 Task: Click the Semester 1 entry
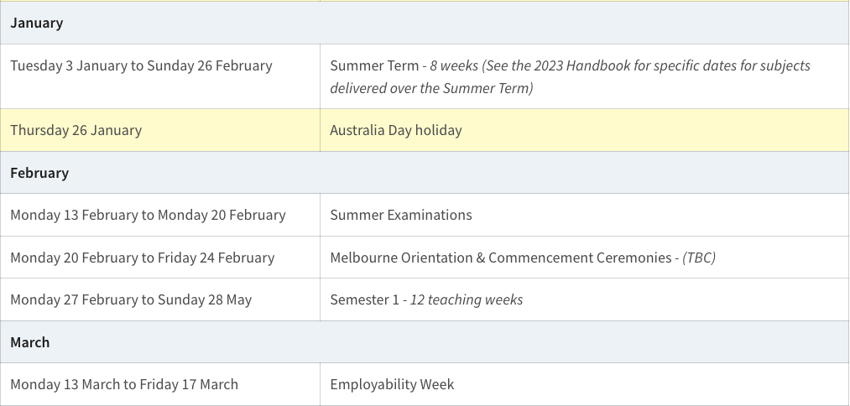(x=365, y=299)
